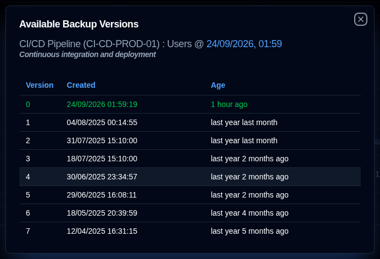Select version 4 row number

click(28, 177)
